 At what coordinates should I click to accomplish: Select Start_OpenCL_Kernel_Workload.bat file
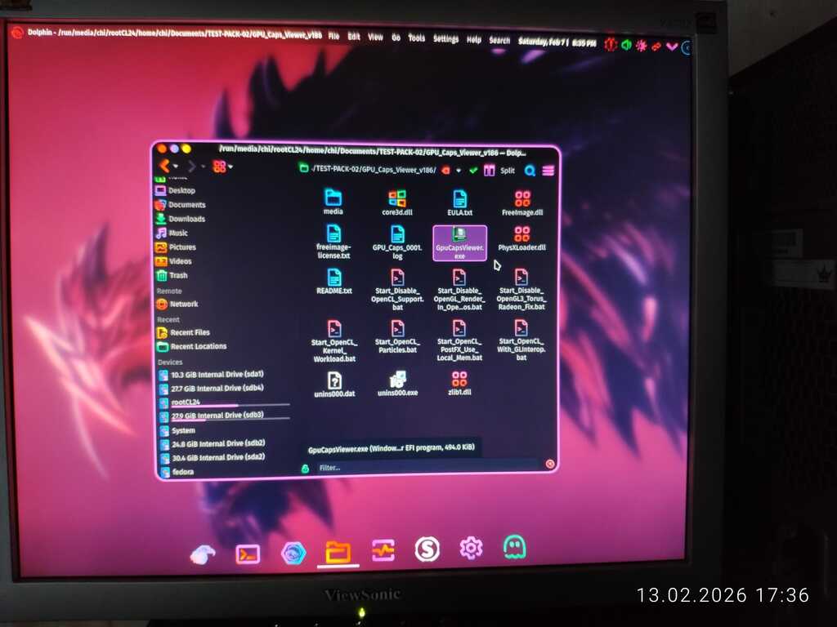point(334,342)
